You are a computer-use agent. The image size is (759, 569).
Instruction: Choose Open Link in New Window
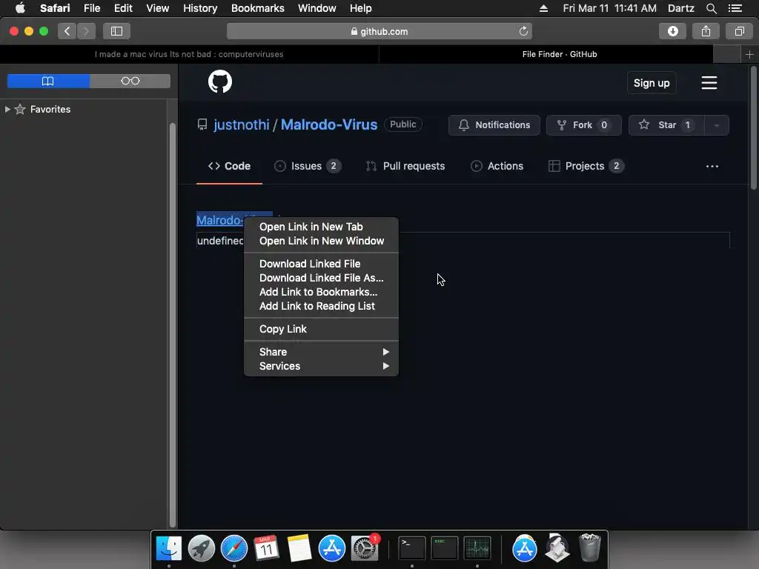pos(321,241)
